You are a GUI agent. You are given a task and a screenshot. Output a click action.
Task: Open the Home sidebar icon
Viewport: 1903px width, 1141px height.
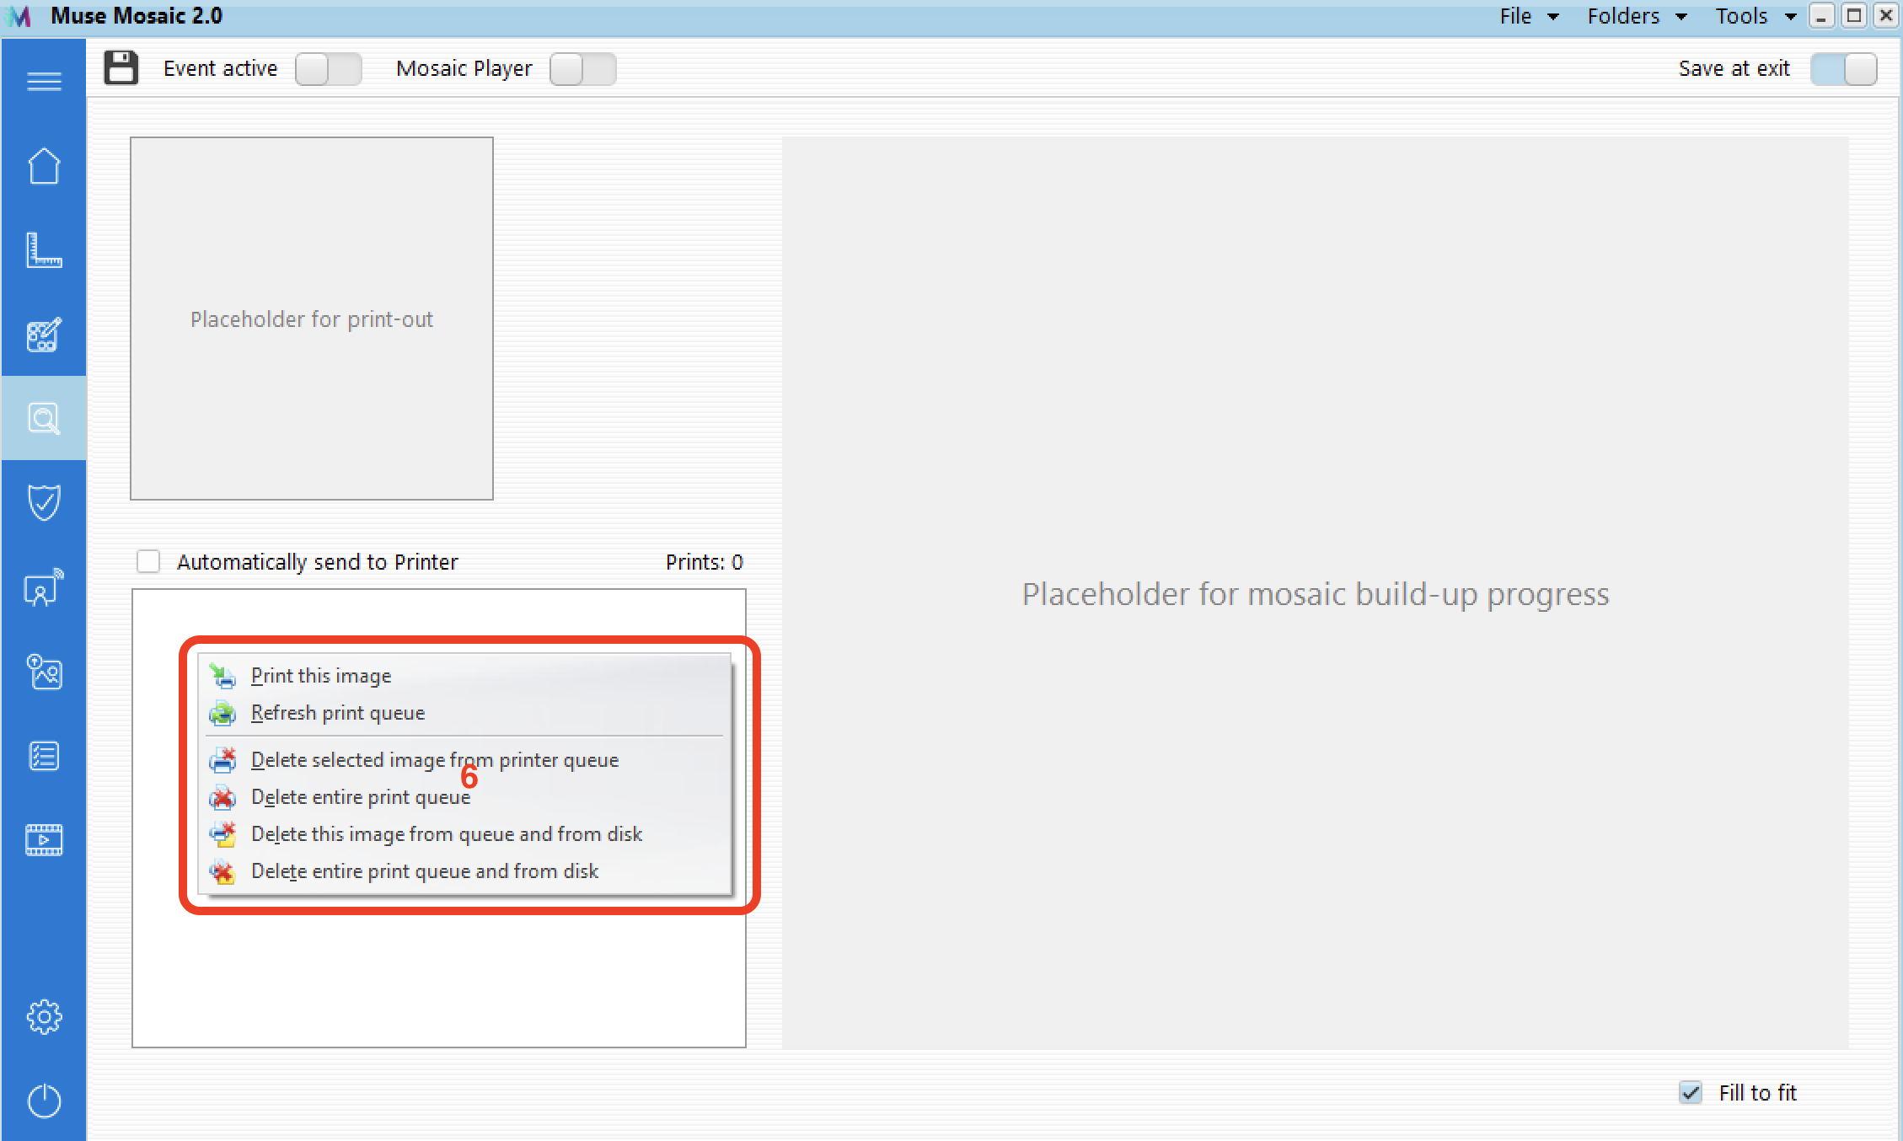pos(44,166)
